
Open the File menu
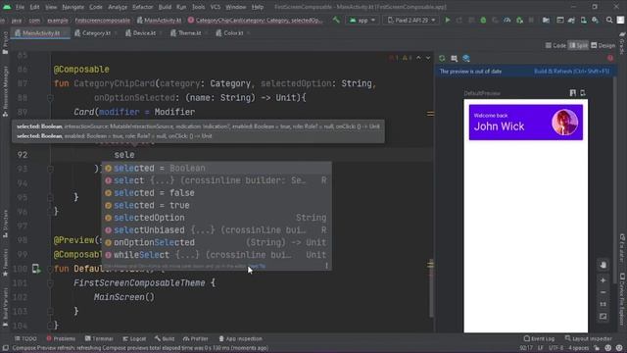click(20, 7)
